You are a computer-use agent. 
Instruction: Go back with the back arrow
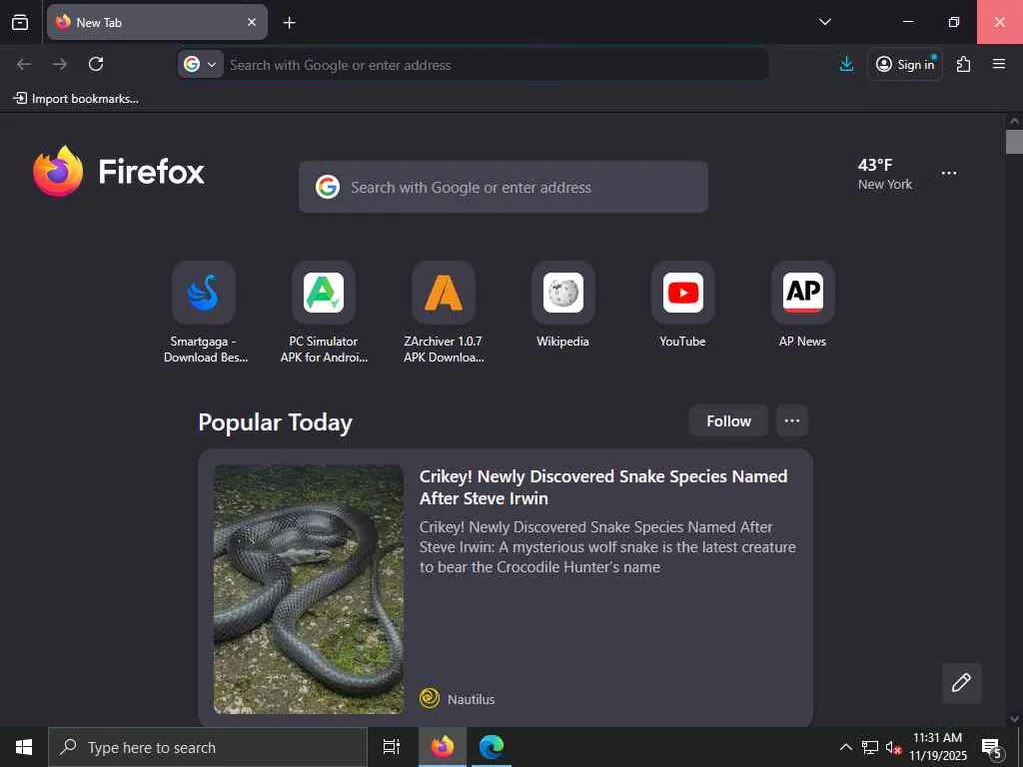coord(24,64)
